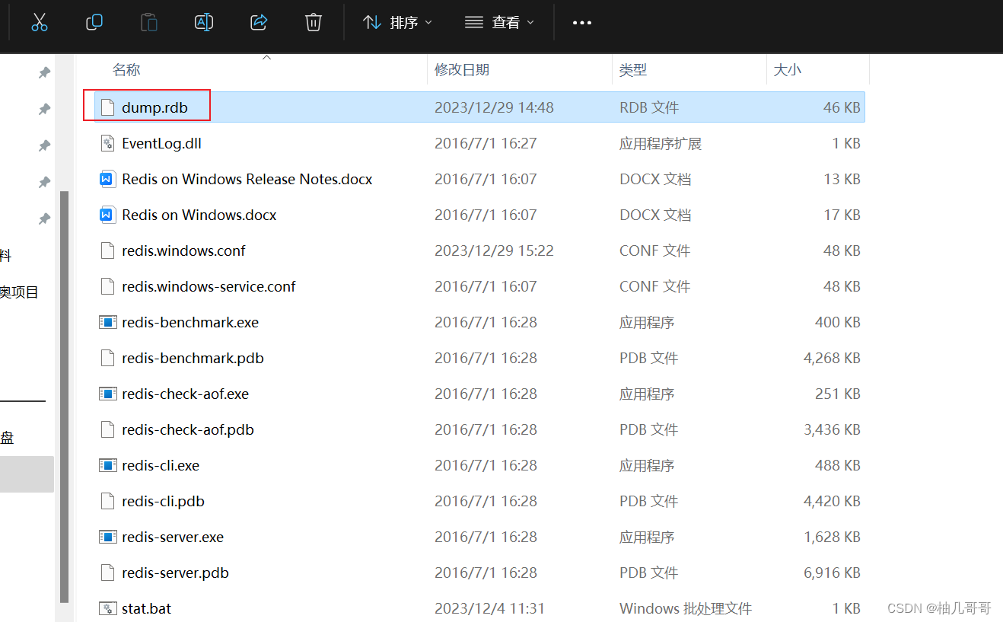Click the EventLog.dll file icon
This screenshot has height=622, width=1003.
107,143
